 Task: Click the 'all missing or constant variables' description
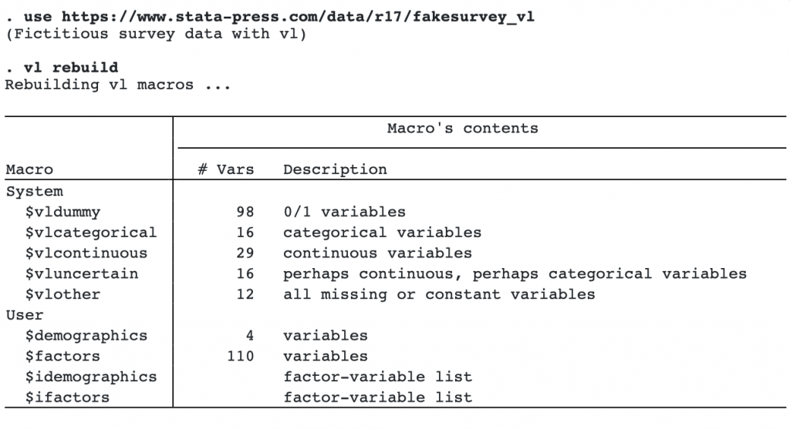click(x=439, y=294)
